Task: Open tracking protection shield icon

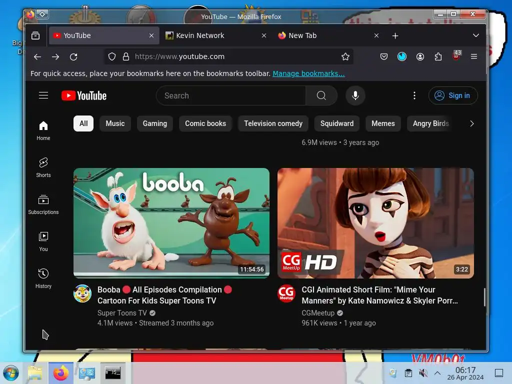Action: point(112,57)
